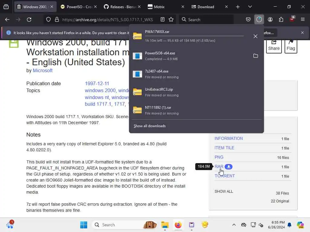Click the RAR download arrow icon

pos(229,167)
